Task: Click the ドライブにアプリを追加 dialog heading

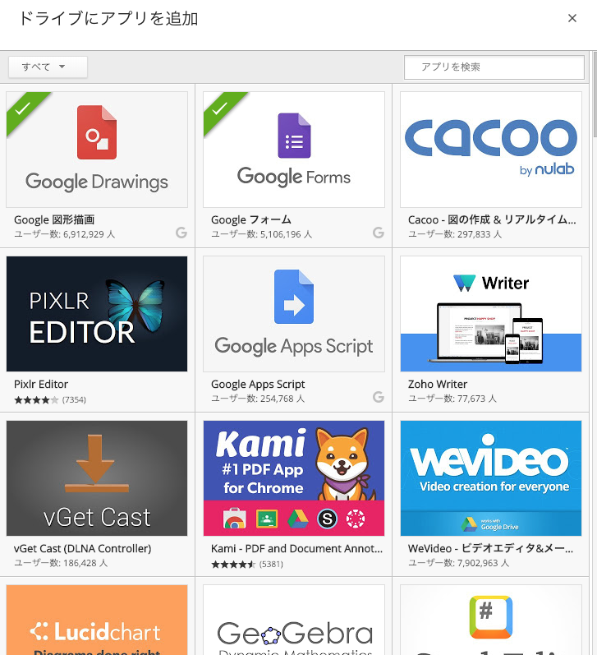Action: (x=108, y=19)
